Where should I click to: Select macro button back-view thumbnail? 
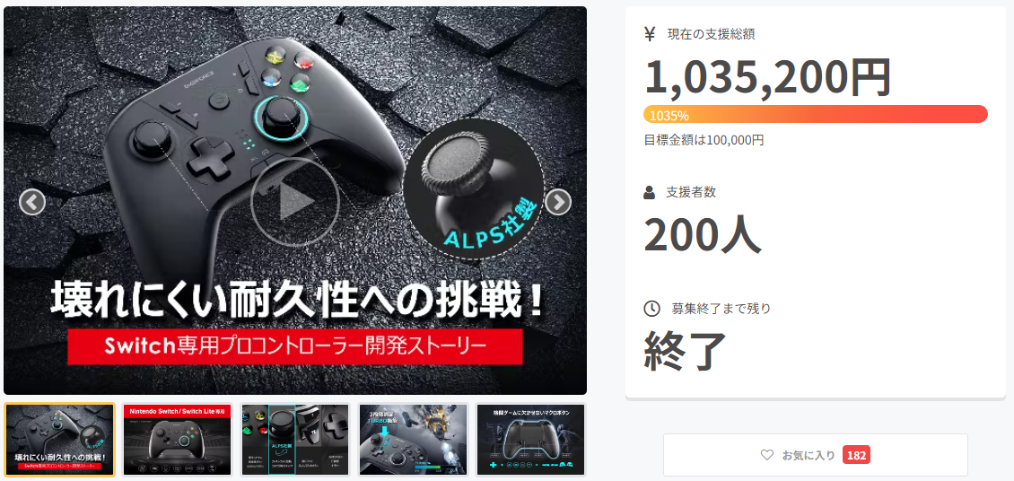pos(531,440)
